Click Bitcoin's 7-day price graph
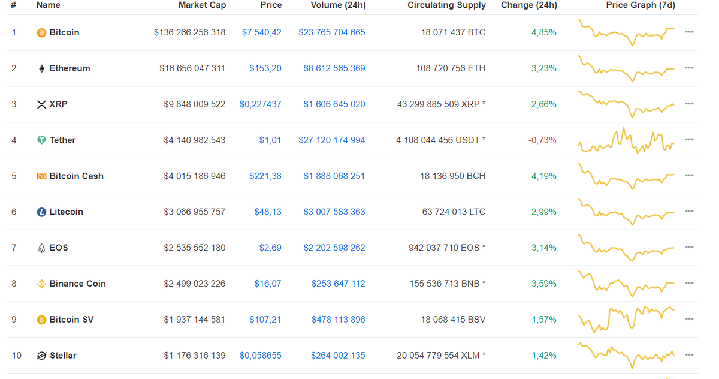719x379 pixels. 626,32
